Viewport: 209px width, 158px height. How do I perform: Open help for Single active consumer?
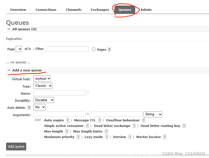87,126
